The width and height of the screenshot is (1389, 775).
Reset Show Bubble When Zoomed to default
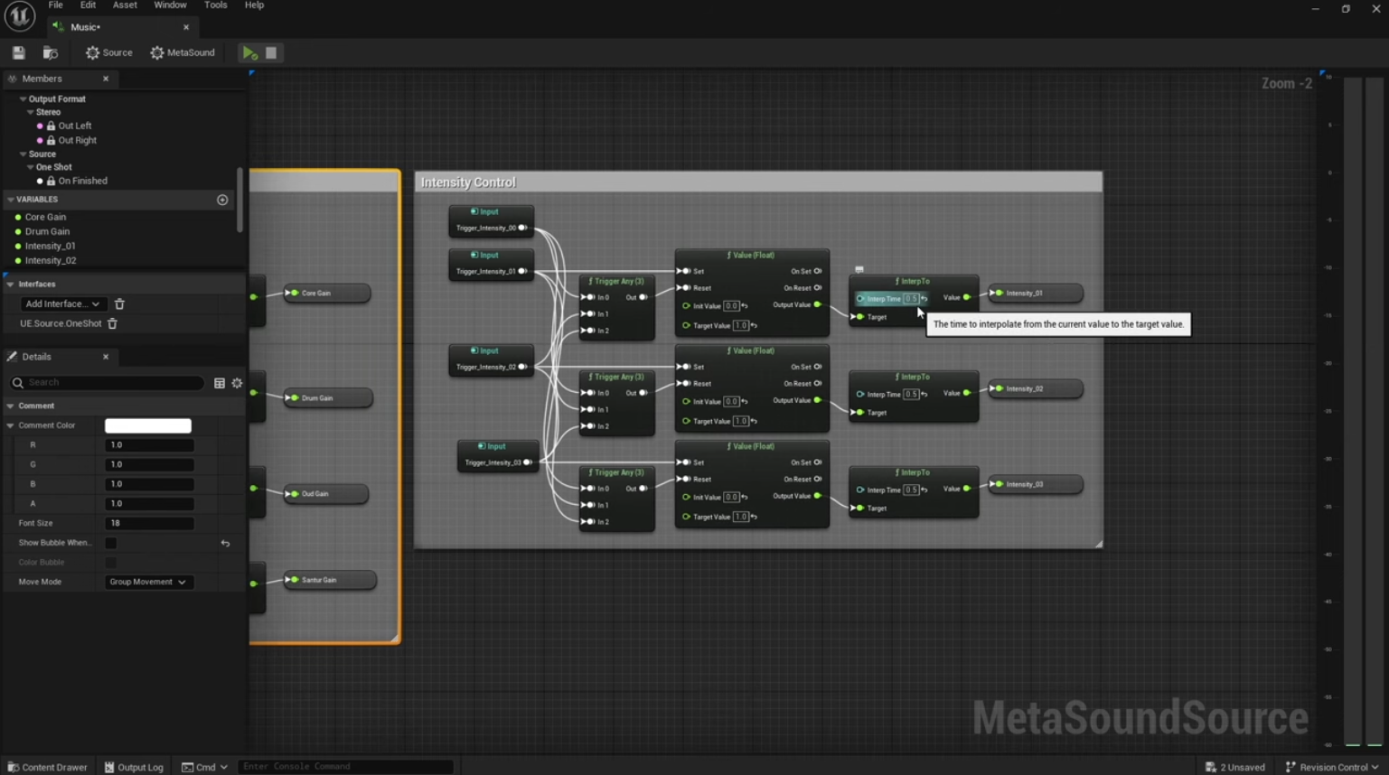click(x=225, y=543)
